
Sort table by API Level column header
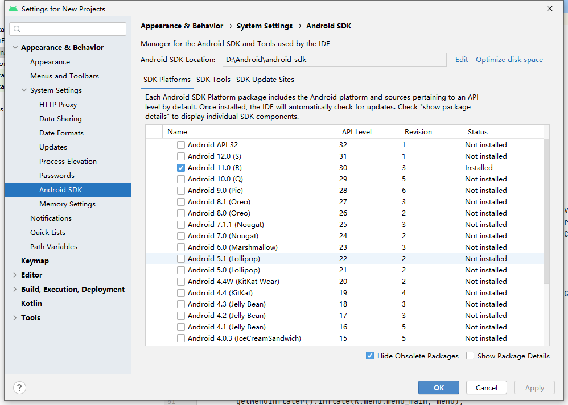tap(368, 132)
